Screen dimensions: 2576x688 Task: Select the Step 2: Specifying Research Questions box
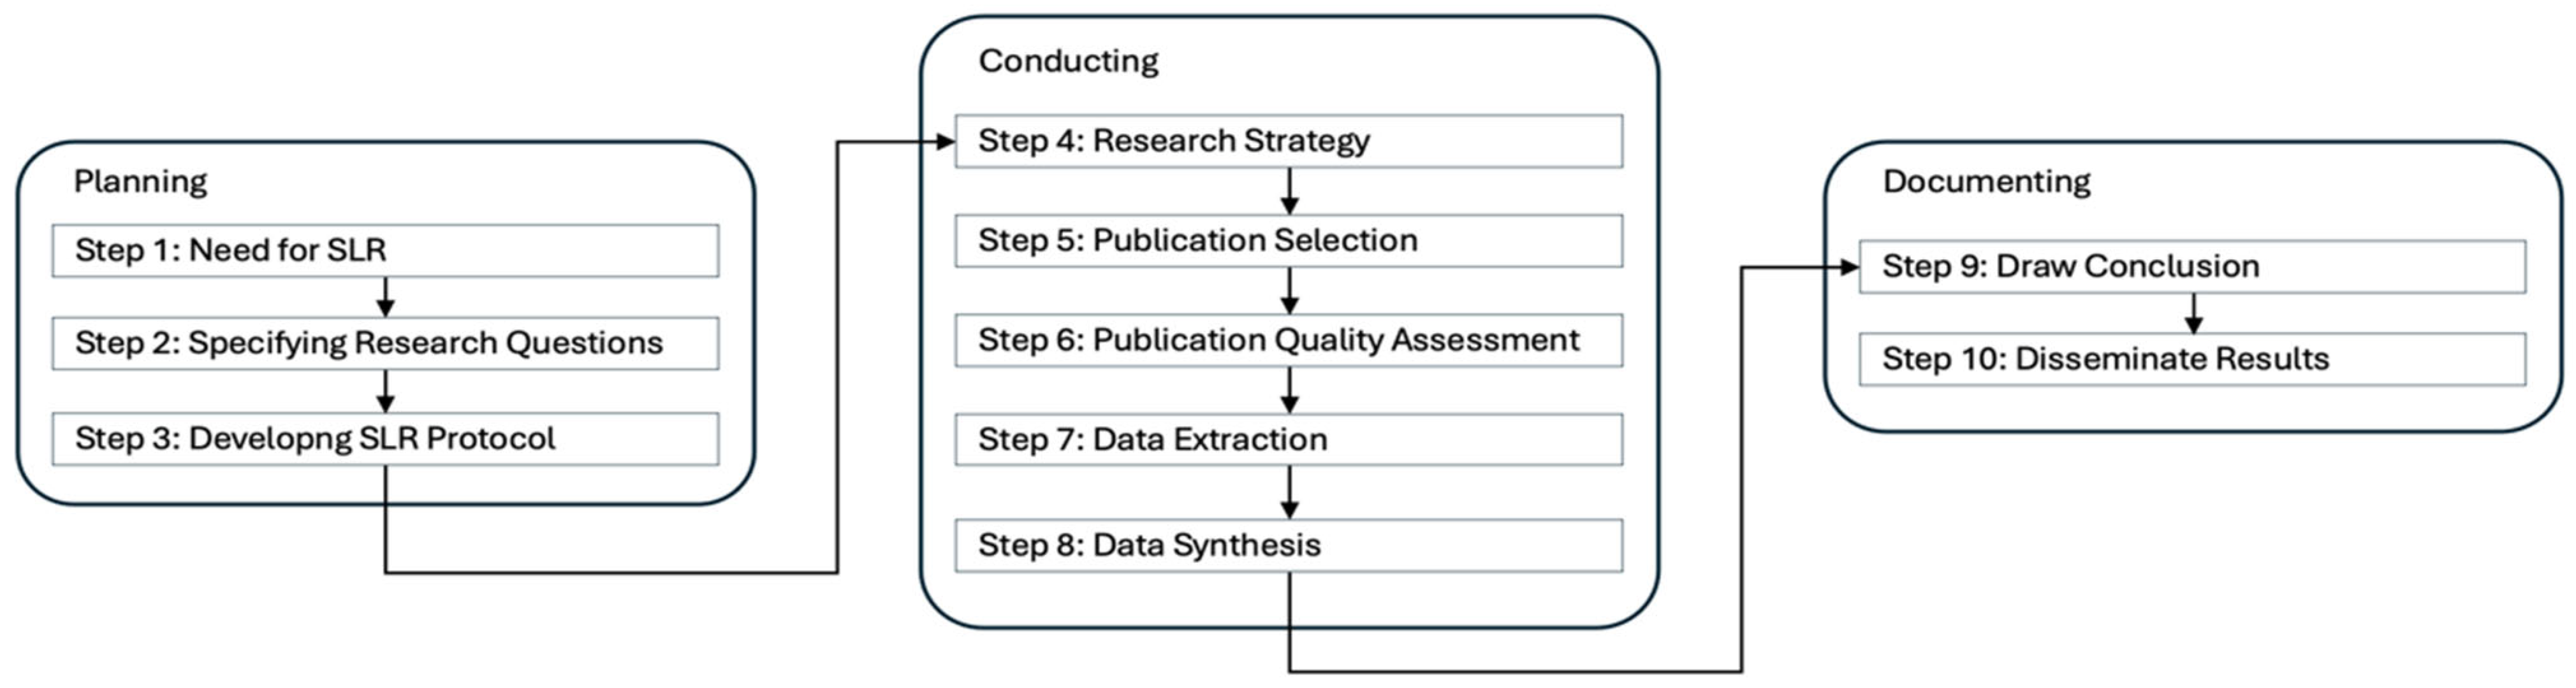pos(385,343)
